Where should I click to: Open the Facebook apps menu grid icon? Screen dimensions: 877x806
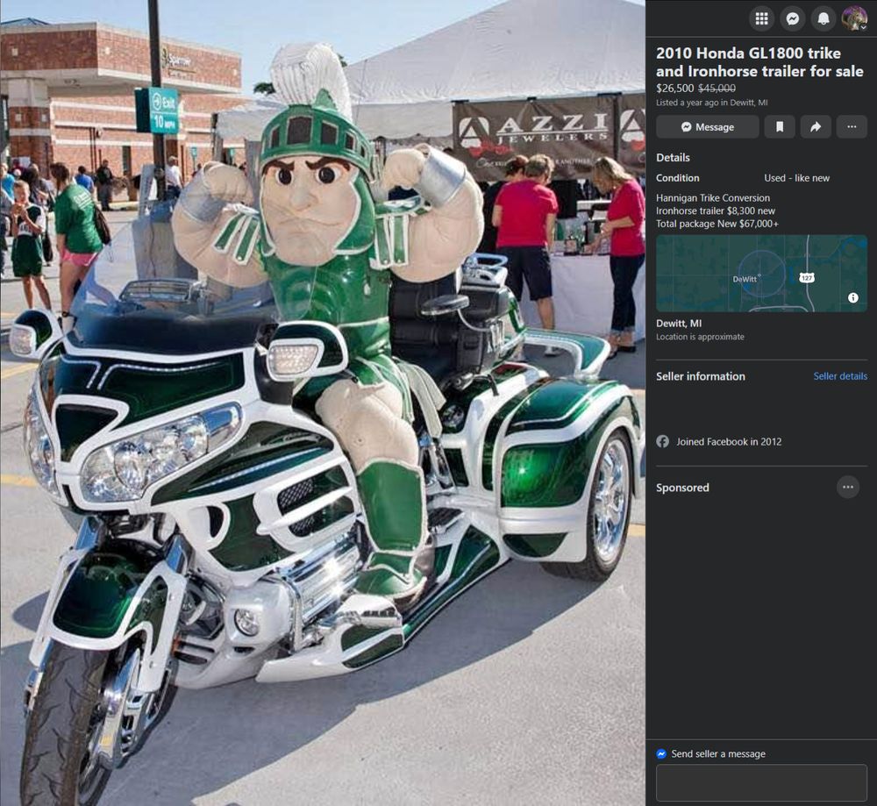coord(761,18)
